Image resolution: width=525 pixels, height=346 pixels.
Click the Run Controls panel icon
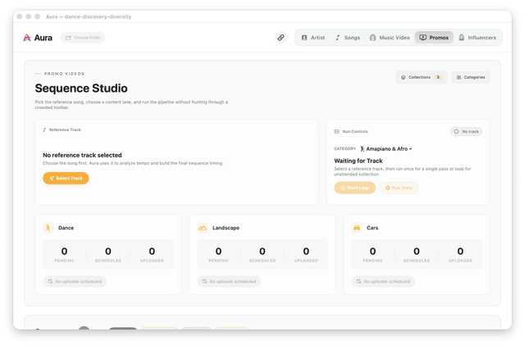pos(337,131)
